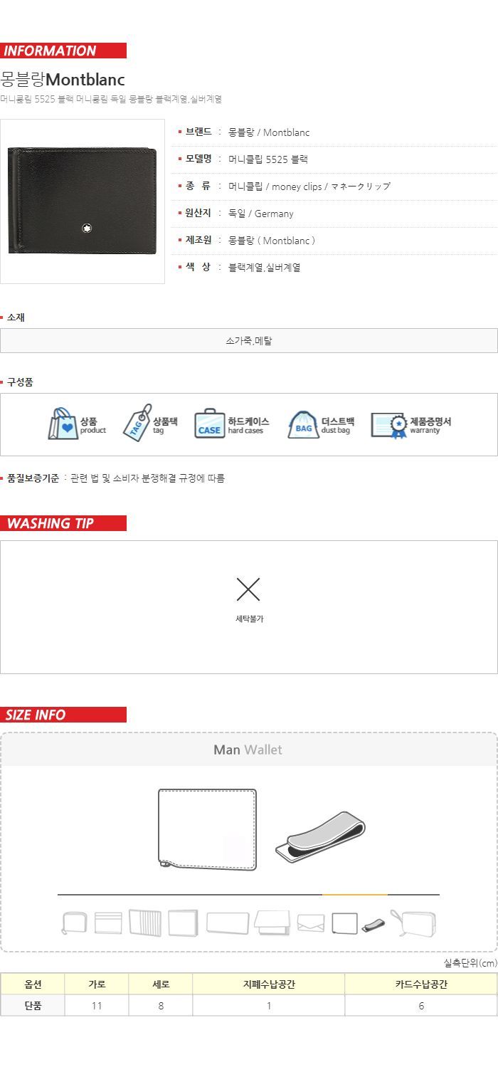The height and width of the screenshot is (1077, 498).
Task: Click the 소가죽,메탈 material field
Action: coord(249,340)
